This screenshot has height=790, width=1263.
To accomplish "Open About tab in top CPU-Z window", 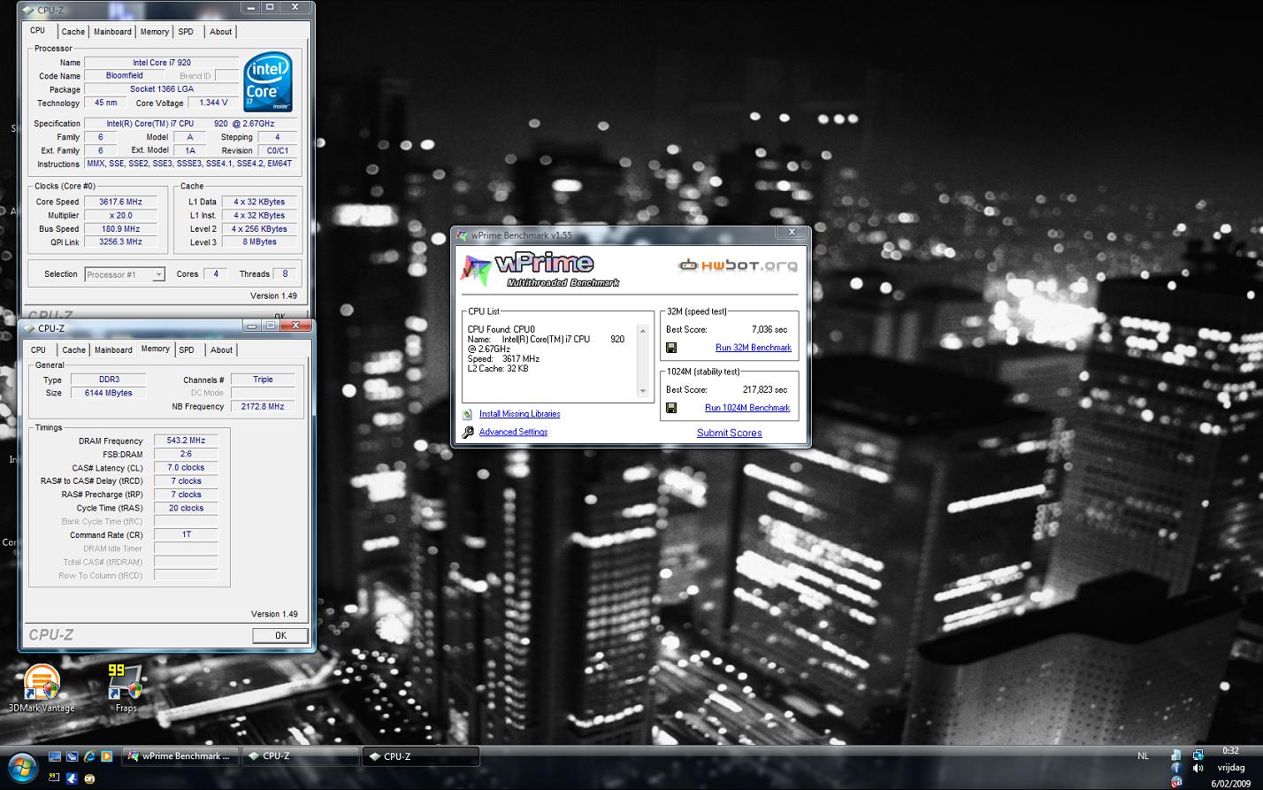I will (x=220, y=32).
